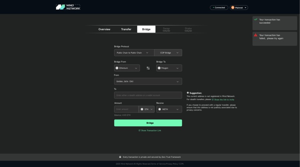Open the From address dropdown
The height and width of the screenshot is (167, 300).
(148, 82)
